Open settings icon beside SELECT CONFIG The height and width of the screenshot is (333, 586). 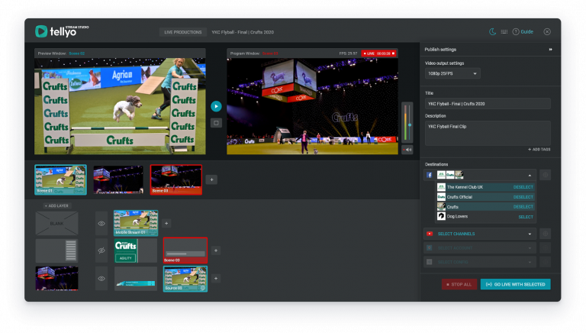tap(546, 262)
